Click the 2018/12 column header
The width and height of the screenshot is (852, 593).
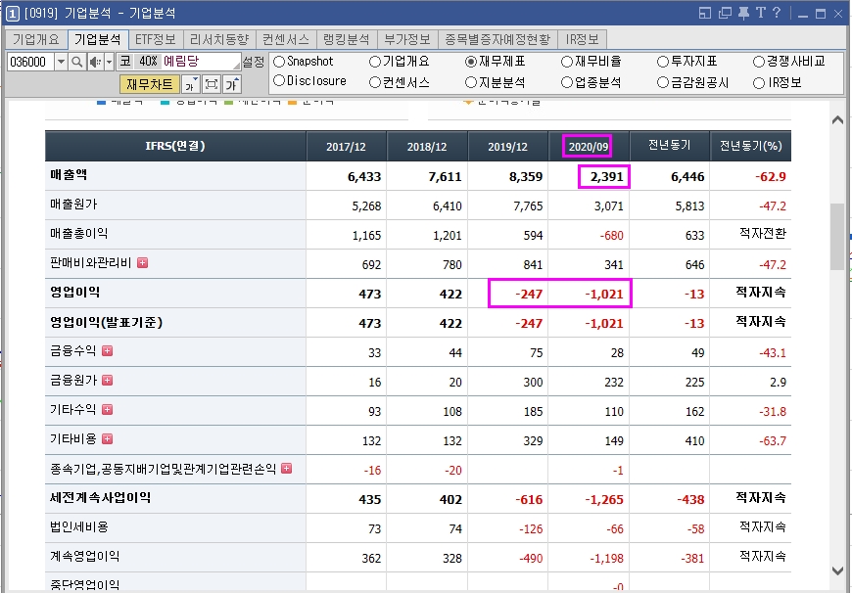coord(427,147)
